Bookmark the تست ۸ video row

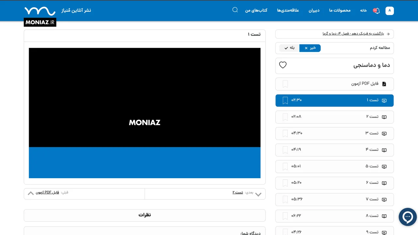(285, 216)
